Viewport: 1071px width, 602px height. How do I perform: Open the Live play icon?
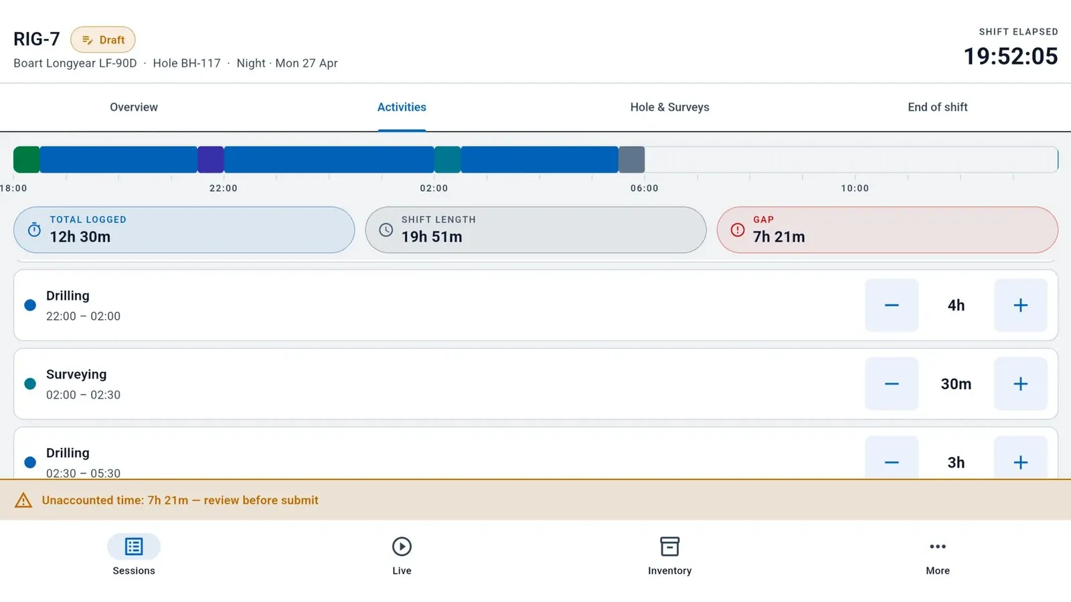(402, 546)
